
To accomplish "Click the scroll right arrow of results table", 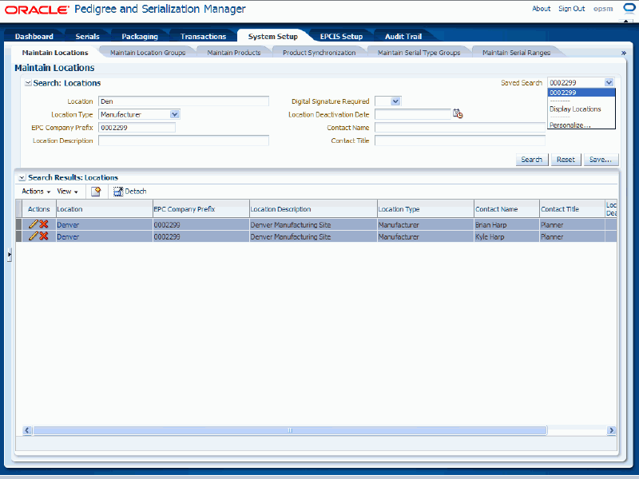I will 611,430.
